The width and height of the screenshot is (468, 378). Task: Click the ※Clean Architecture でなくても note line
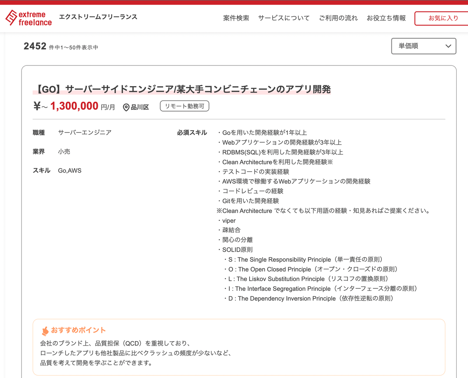click(323, 211)
